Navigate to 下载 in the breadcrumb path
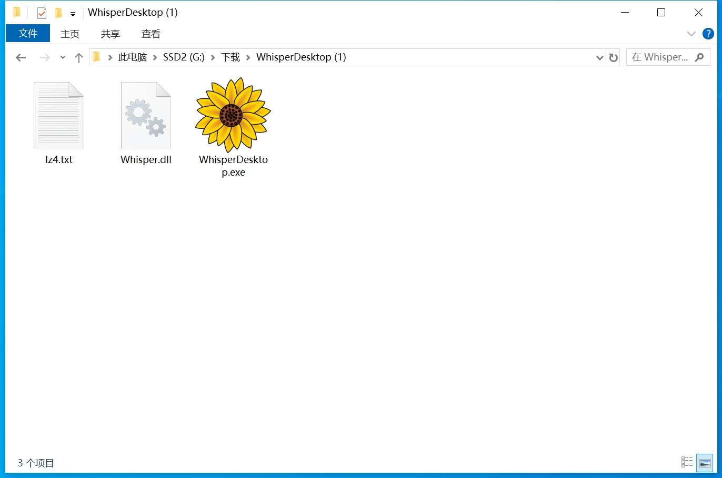The height and width of the screenshot is (478, 722). pos(230,57)
